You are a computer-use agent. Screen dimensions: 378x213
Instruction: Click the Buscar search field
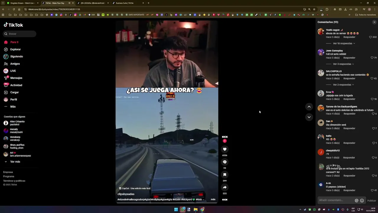point(20,34)
